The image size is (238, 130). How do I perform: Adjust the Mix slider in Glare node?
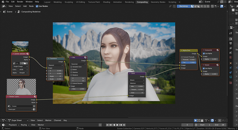pyautogui.click(x=137, y=86)
